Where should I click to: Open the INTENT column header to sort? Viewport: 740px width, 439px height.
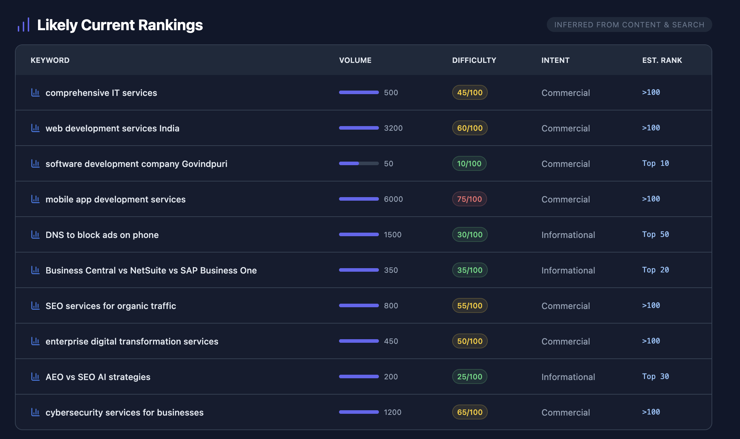(555, 60)
